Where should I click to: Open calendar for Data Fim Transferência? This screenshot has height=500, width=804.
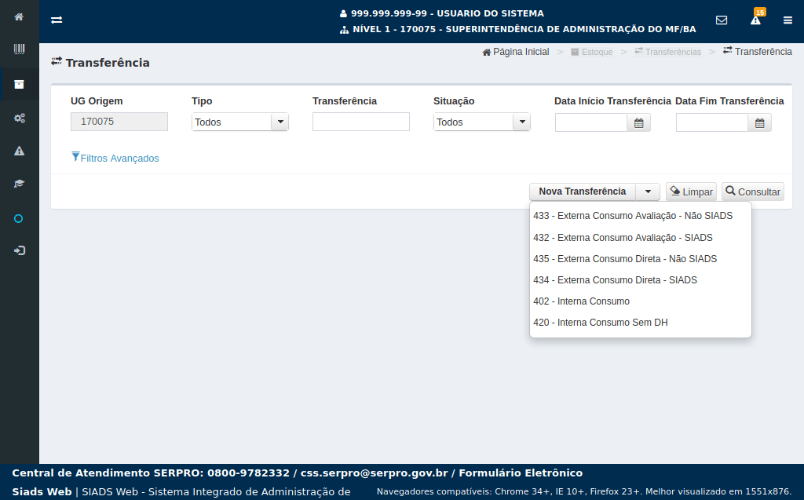tap(760, 122)
